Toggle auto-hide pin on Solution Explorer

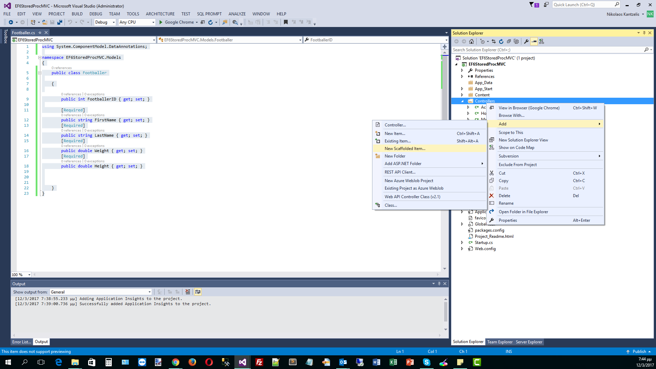(x=644, y=33)
